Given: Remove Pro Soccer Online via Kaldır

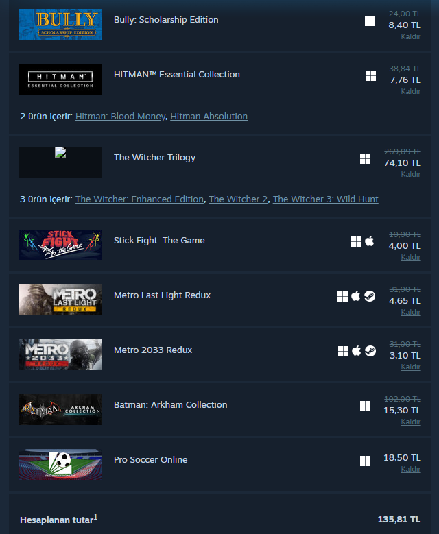Looking at the screenshot, I should click(x=411, y=469).
